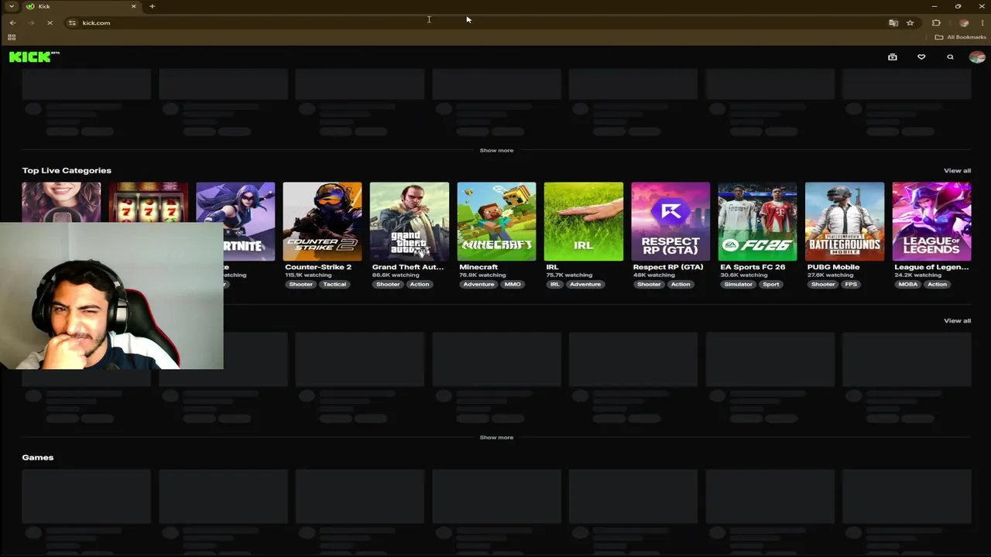Select Sport tag under EA Sports FC 26
Image resolution: width=991 pixels, height=557 pixels.
pos(771,284)
